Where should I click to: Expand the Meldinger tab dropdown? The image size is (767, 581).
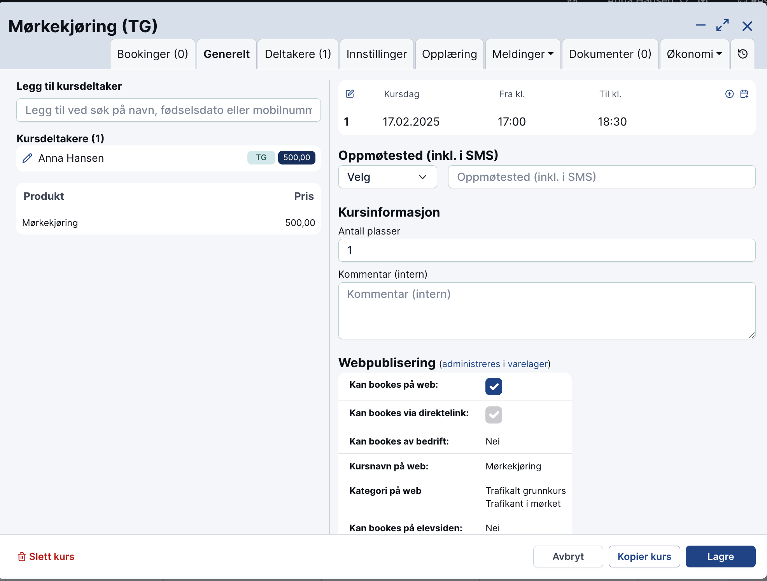tap(523, 54)
